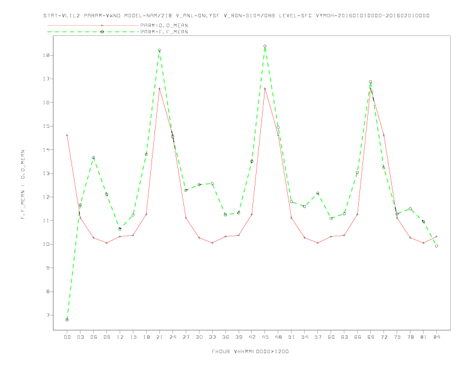Click x-axis tick label 42

click(252, 337)
